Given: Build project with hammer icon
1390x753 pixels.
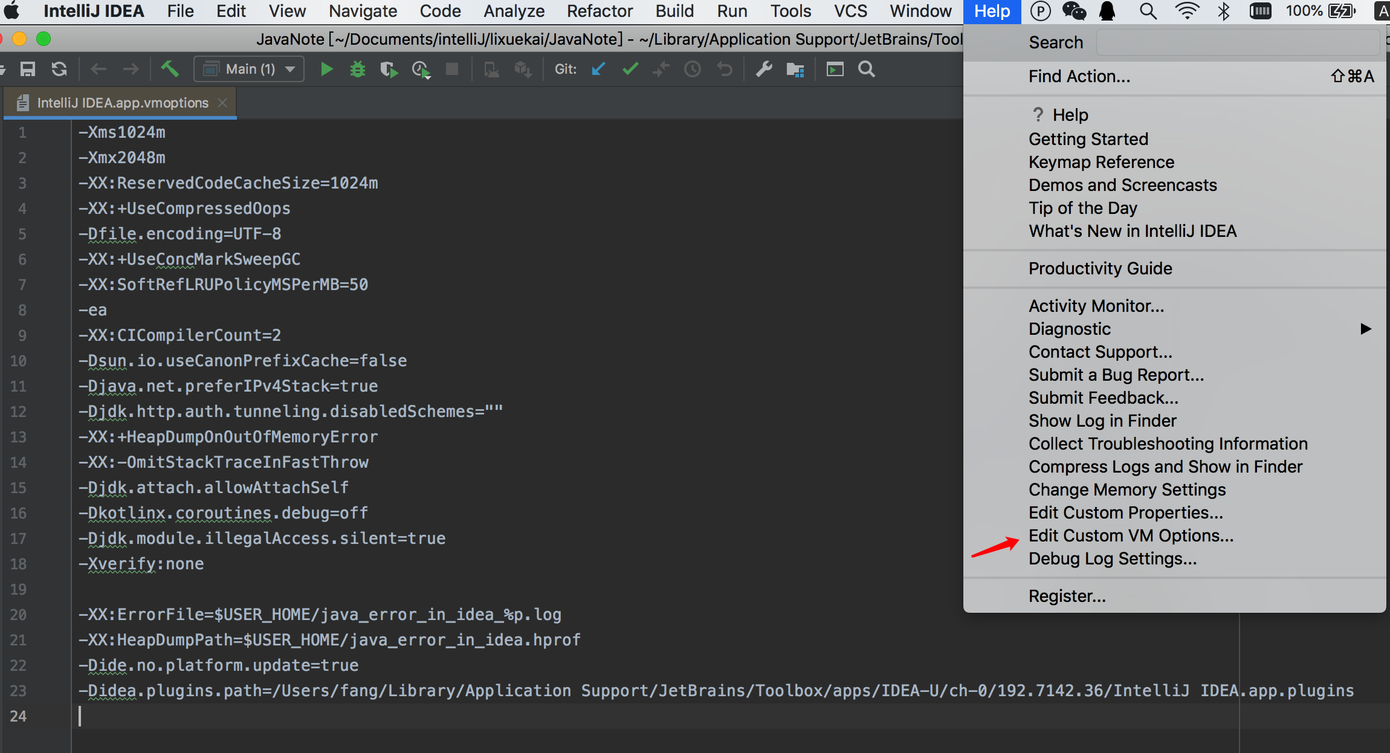Looking at the screenshot, I should (x=170, y=69).
